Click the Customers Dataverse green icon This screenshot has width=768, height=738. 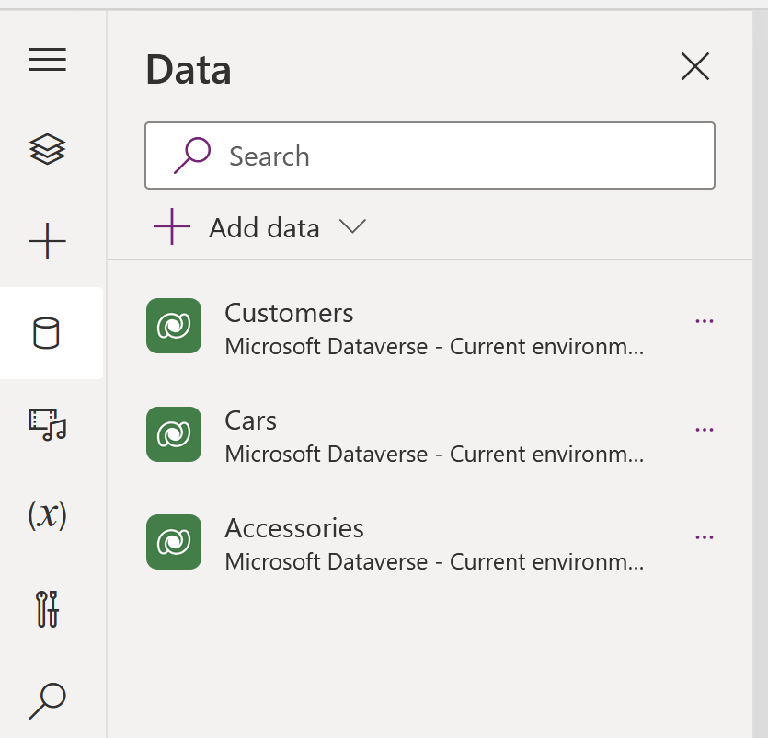[174, 326]
